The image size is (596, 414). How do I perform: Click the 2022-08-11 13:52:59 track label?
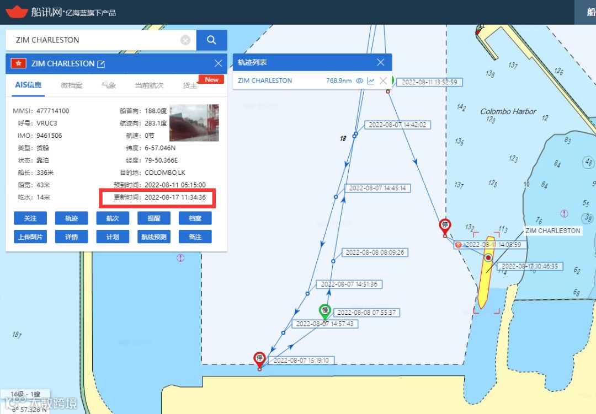pyautogui.click(x=429, y=82)
